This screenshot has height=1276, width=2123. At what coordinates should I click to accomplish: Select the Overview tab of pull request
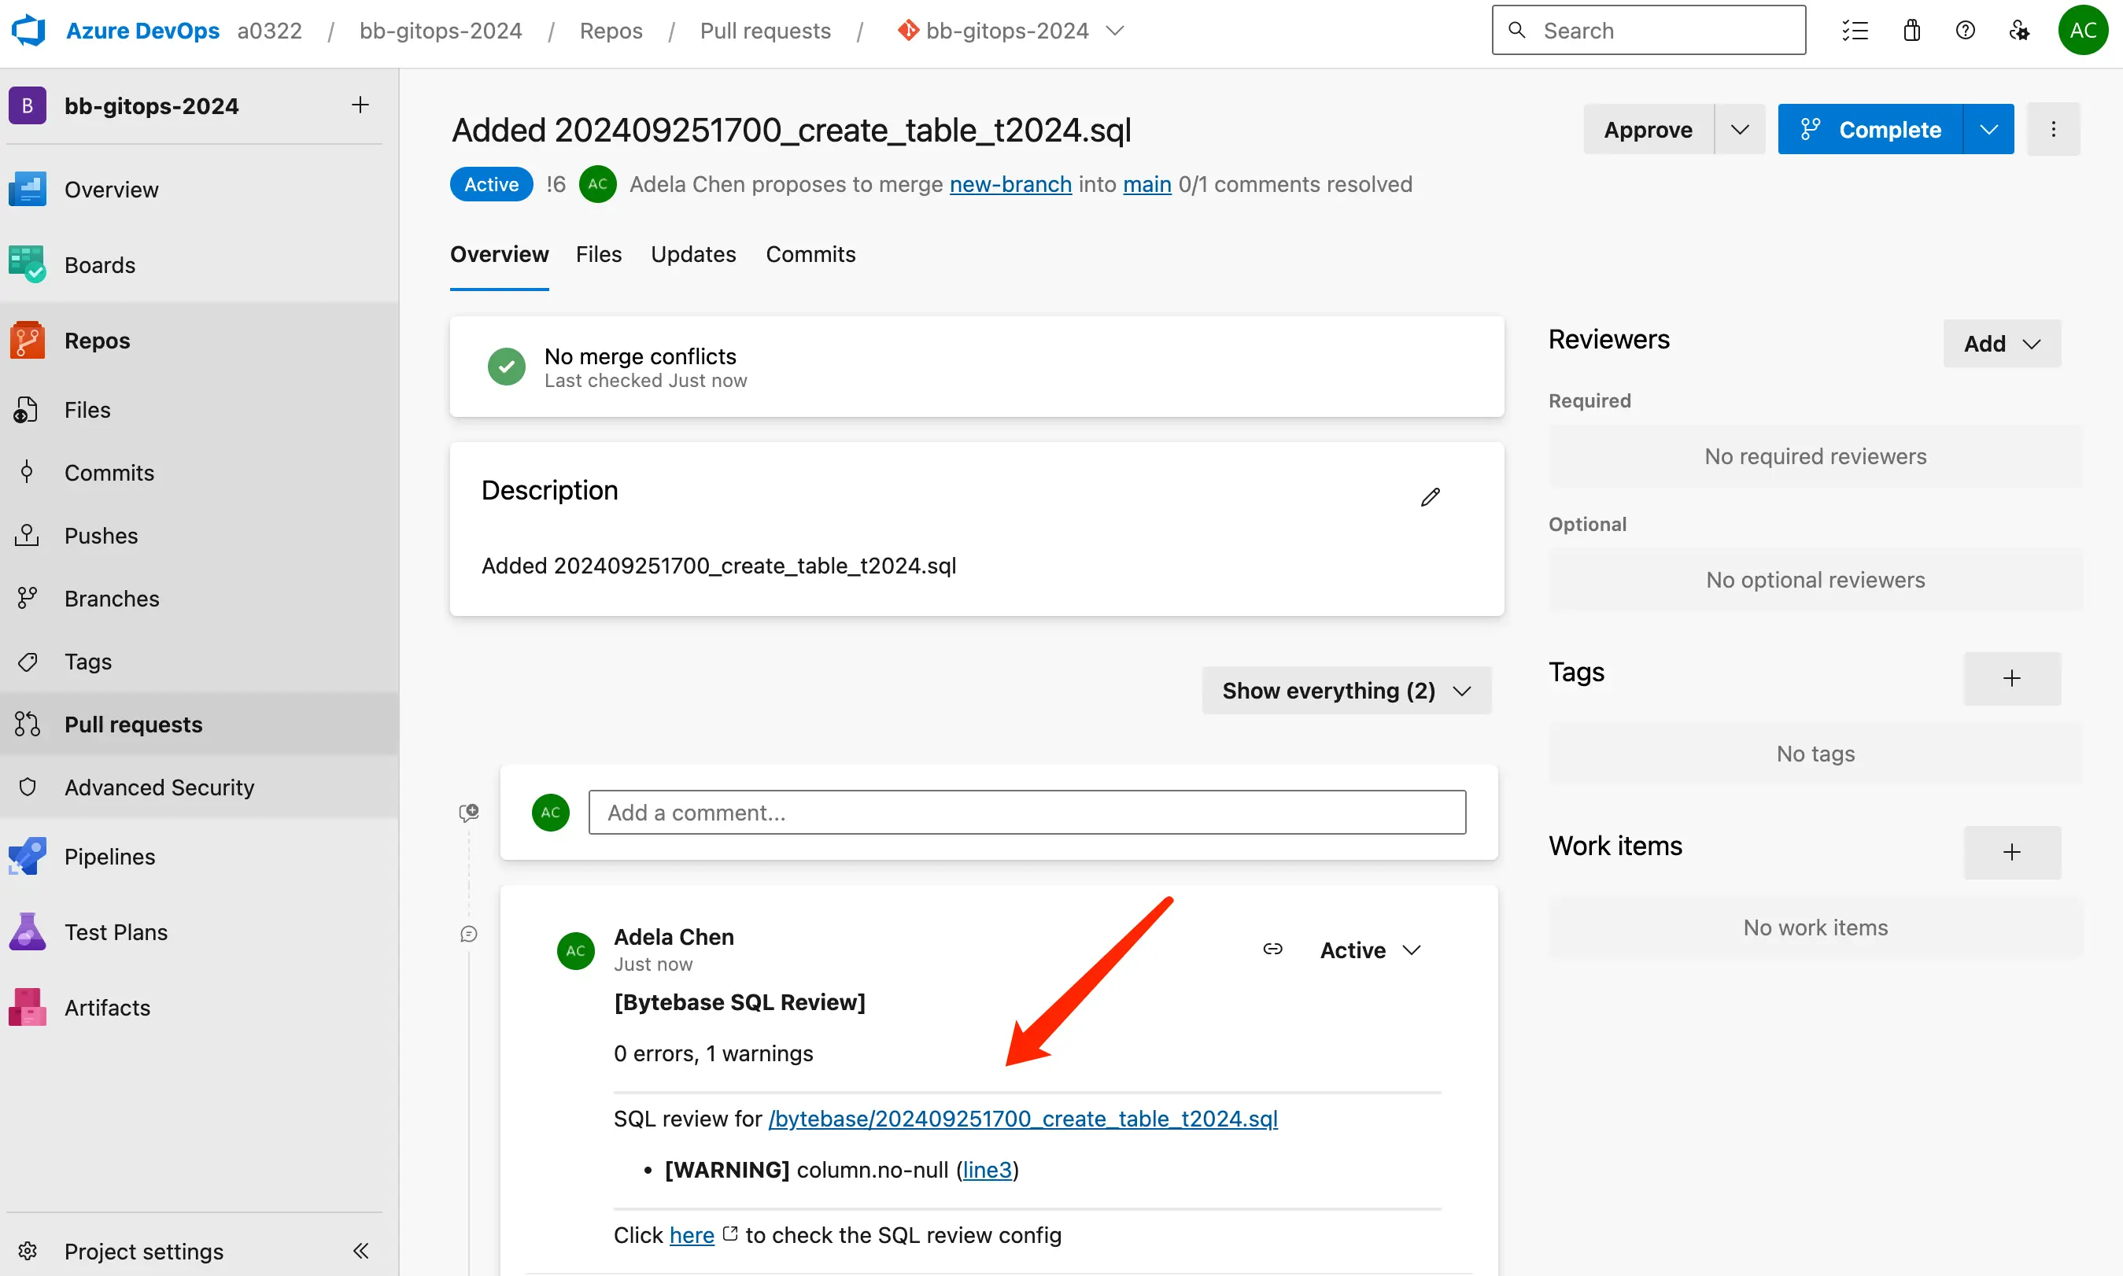(499, 255)
